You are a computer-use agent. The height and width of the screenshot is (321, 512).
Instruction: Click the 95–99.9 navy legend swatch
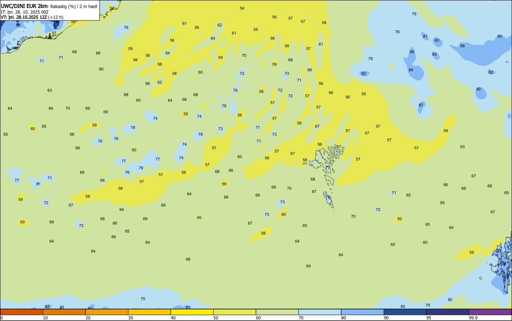pyautogui.click(x=448, y=312)
